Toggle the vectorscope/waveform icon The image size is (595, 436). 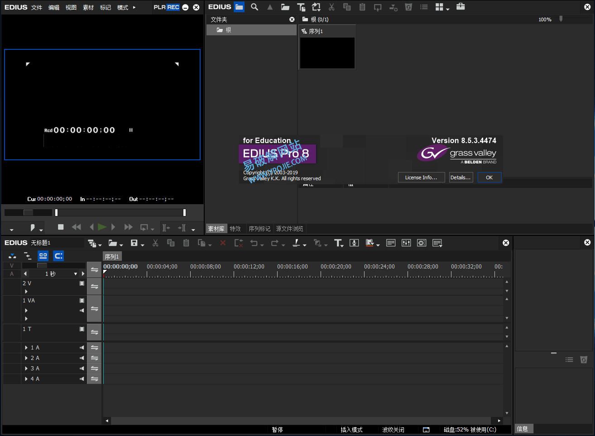point(422,243)
